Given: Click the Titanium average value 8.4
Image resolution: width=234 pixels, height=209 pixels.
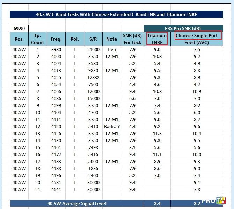Looking at the screenshot, I should (157, 203).
